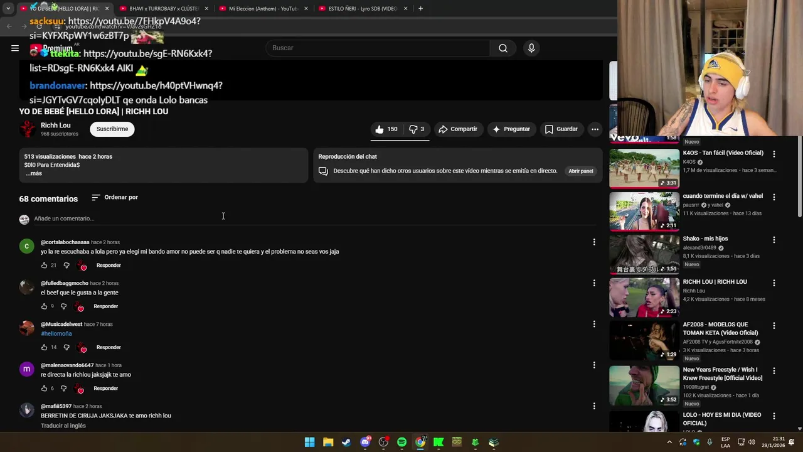Like the comment by @Musicadelwest

(x=44, y=347)
